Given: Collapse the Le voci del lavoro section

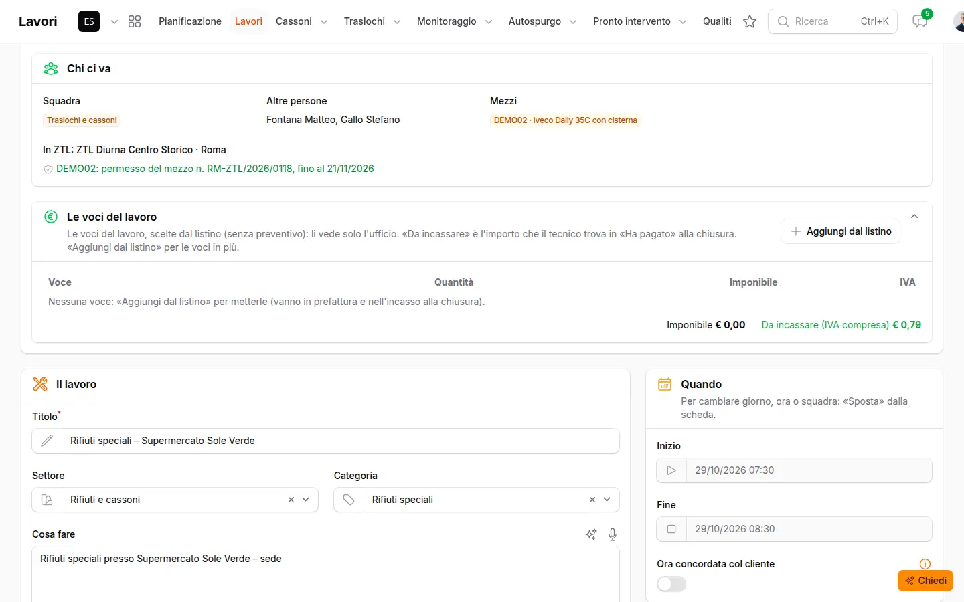Looking at the screenshot, I should point(914,217).
